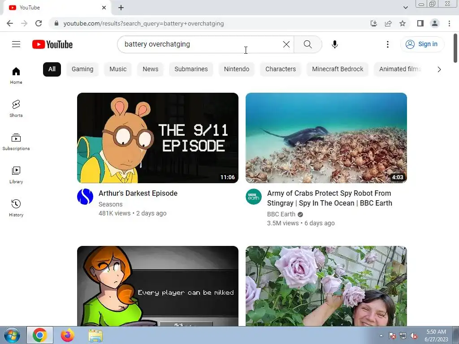Select the Characters filter chip

281,69
